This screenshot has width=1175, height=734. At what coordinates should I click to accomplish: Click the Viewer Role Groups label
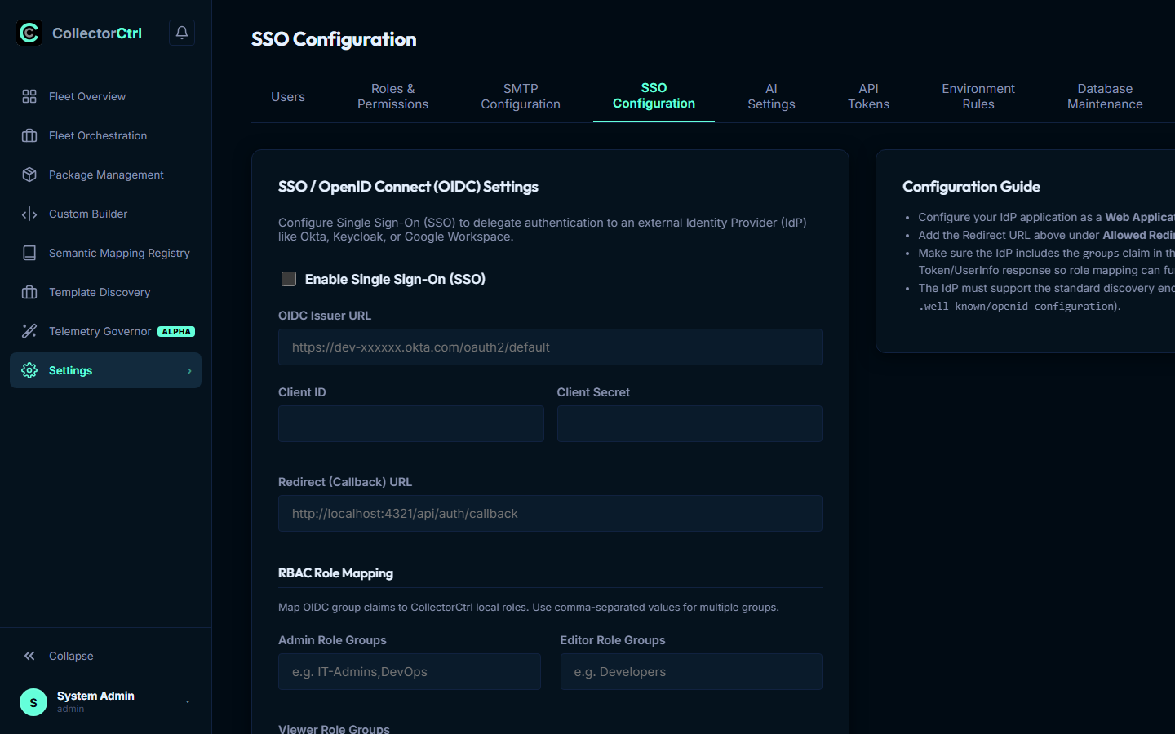[334, 728]
